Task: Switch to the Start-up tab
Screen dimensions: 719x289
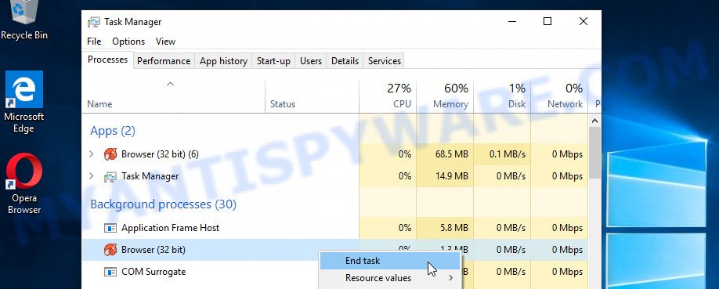Action: click(273, 61)
